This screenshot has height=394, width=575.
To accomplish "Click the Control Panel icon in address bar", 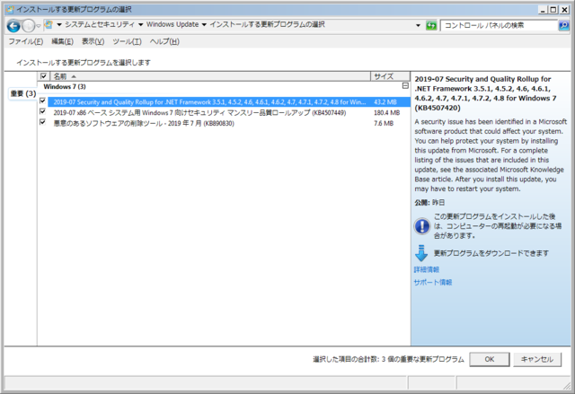I will click(49, 25).
